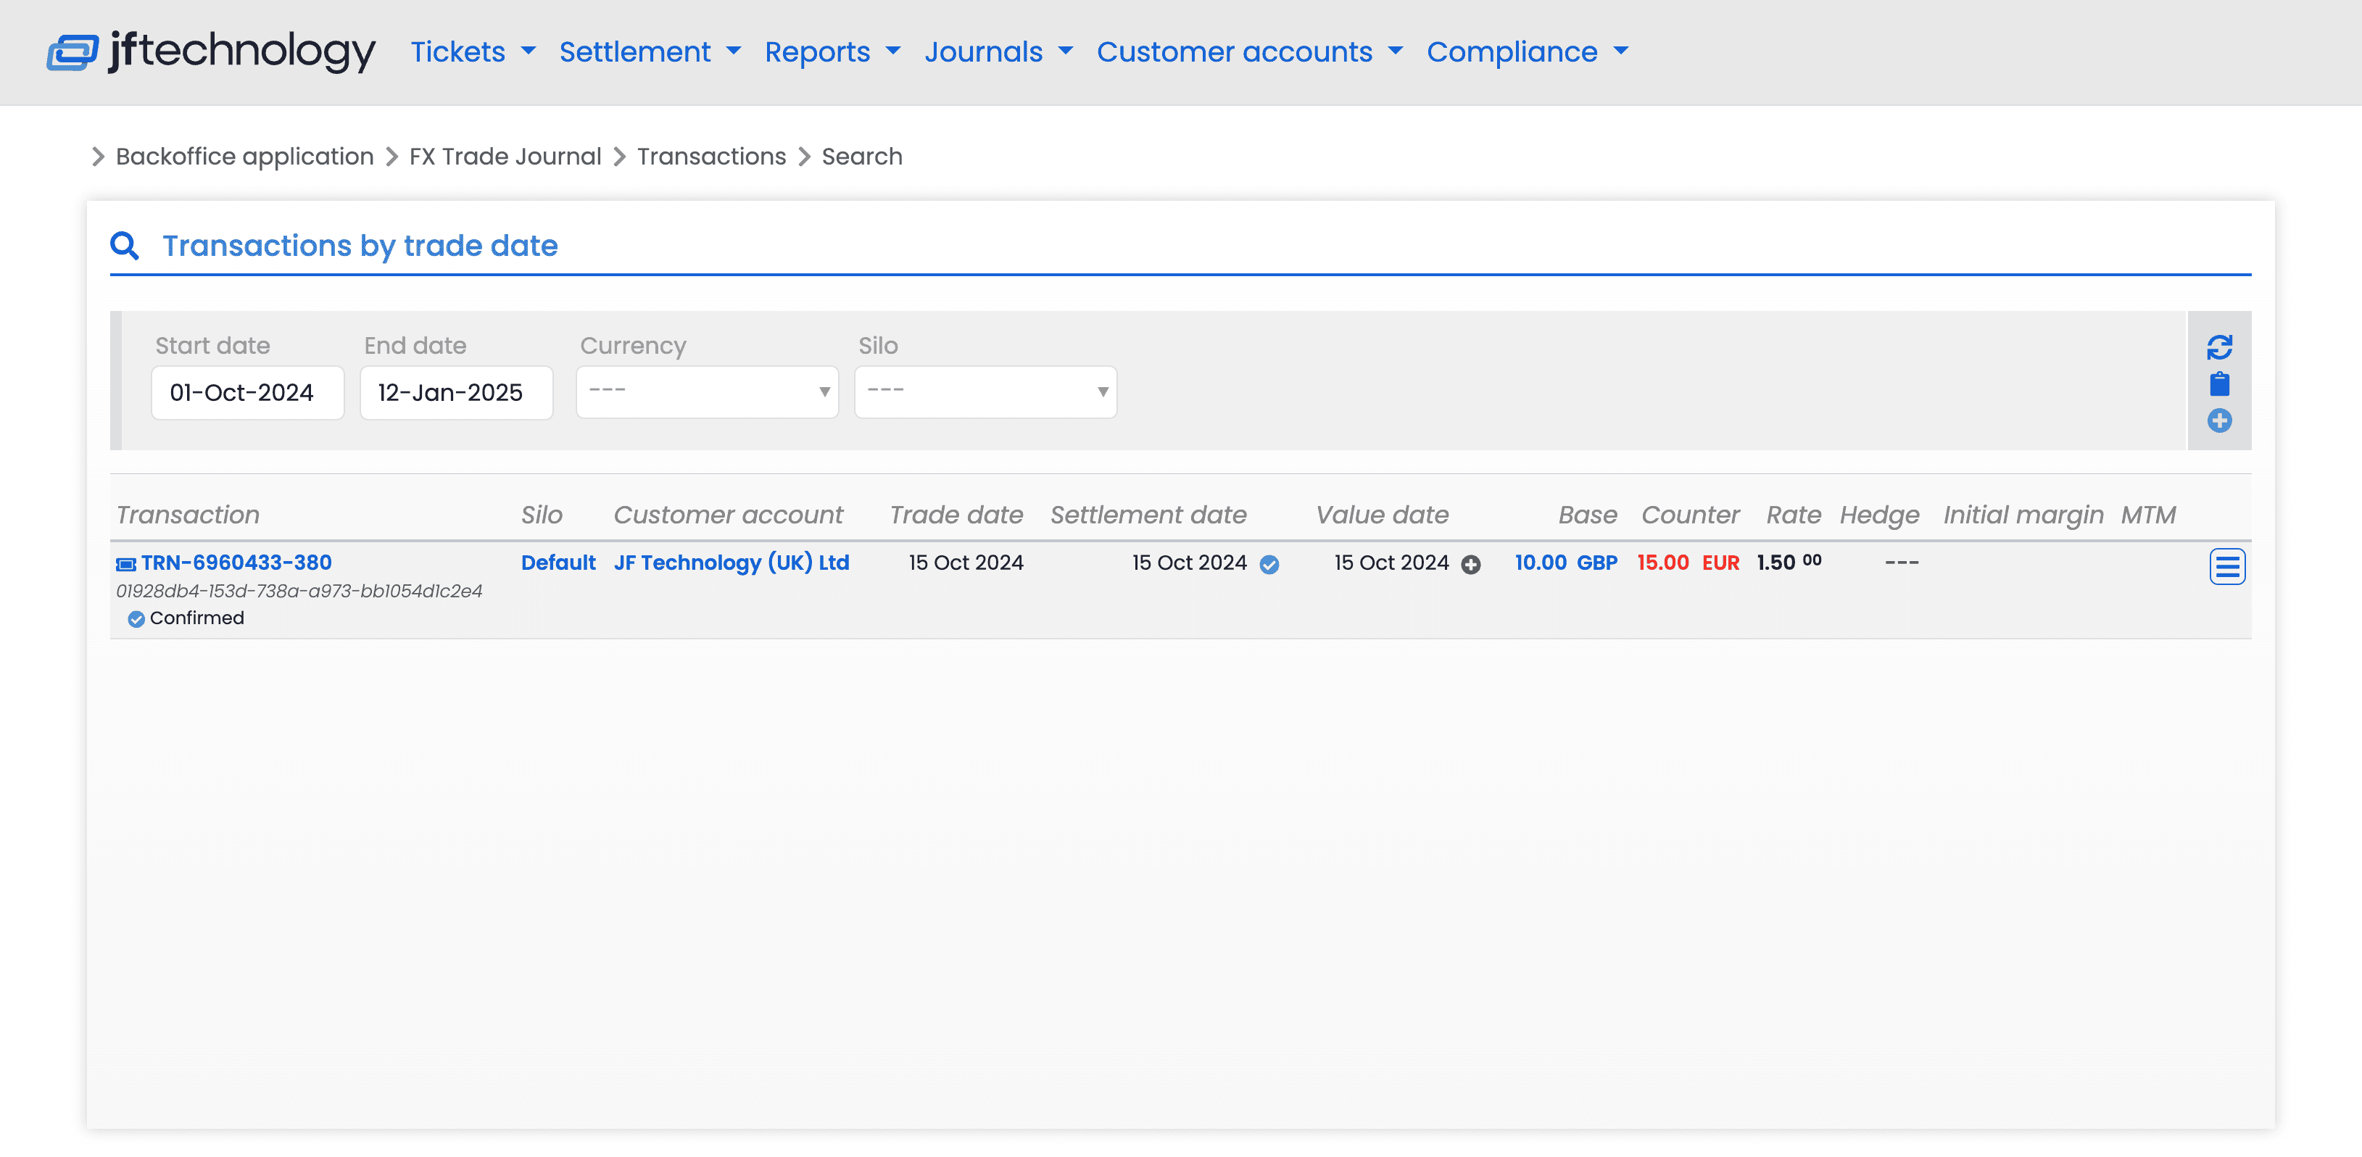Click the 10.00 GBP base amount
2362x1157 pixels.
1565,562
